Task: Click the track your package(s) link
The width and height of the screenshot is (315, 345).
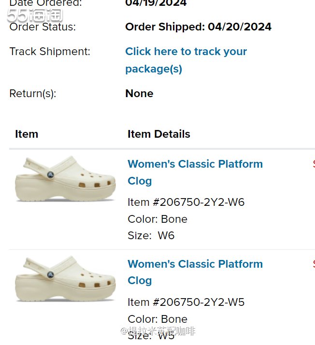Action: (186, 60)
